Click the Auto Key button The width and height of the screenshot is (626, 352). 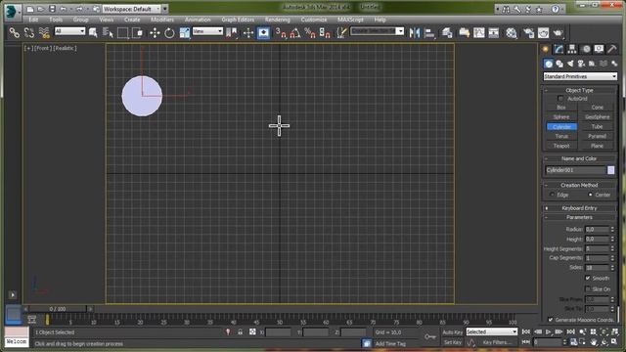pyautogui.click(x=452, y=332)
